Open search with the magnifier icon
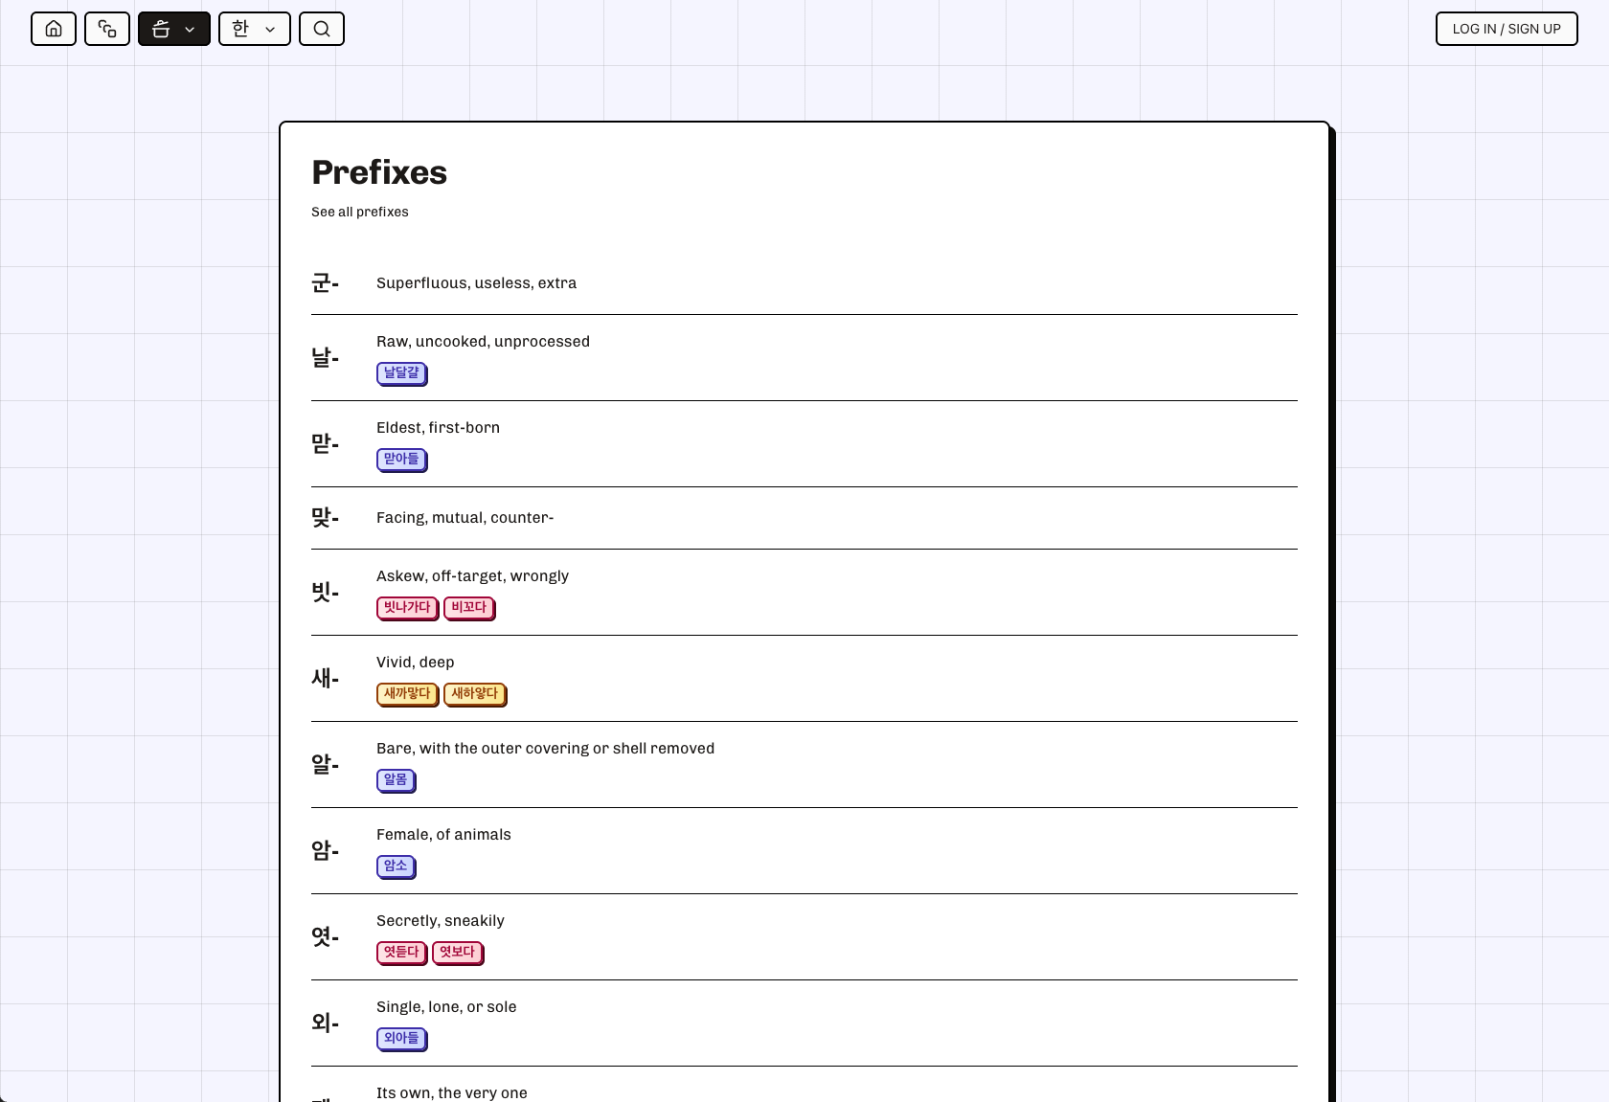Screen dimensions: 1609x1102 pyautogui.click(x=322, y=29)
